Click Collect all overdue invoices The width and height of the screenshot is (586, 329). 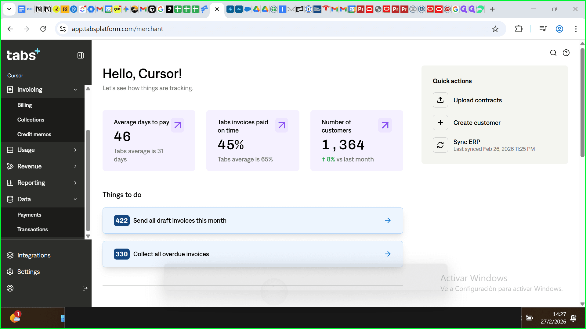(253, 254)
